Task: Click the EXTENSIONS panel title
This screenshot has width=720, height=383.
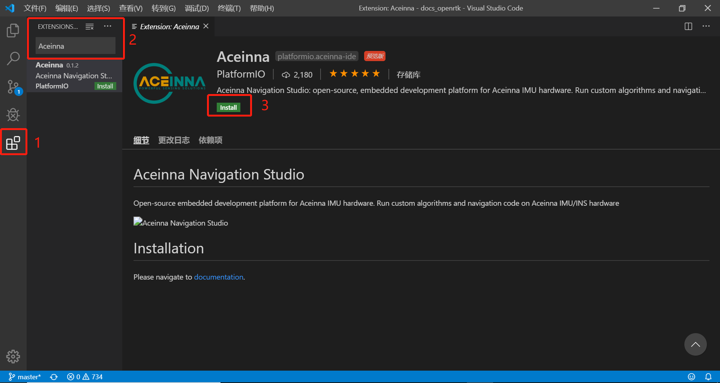Action: tap(58, 27)
